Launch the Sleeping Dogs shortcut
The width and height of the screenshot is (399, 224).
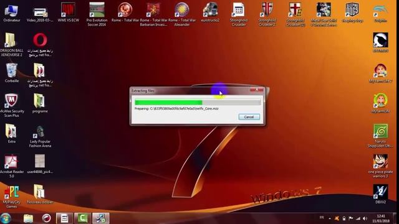click(352, 12)
